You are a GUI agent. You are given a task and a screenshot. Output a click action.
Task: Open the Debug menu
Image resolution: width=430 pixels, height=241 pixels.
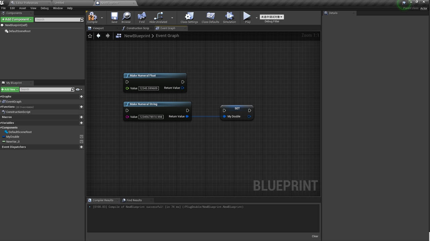coord(44,8)
